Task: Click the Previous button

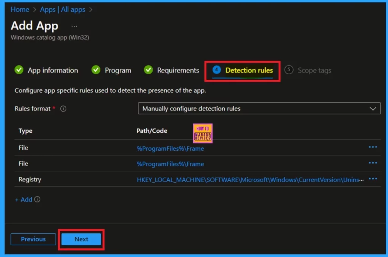Action: tap(33, 239)
